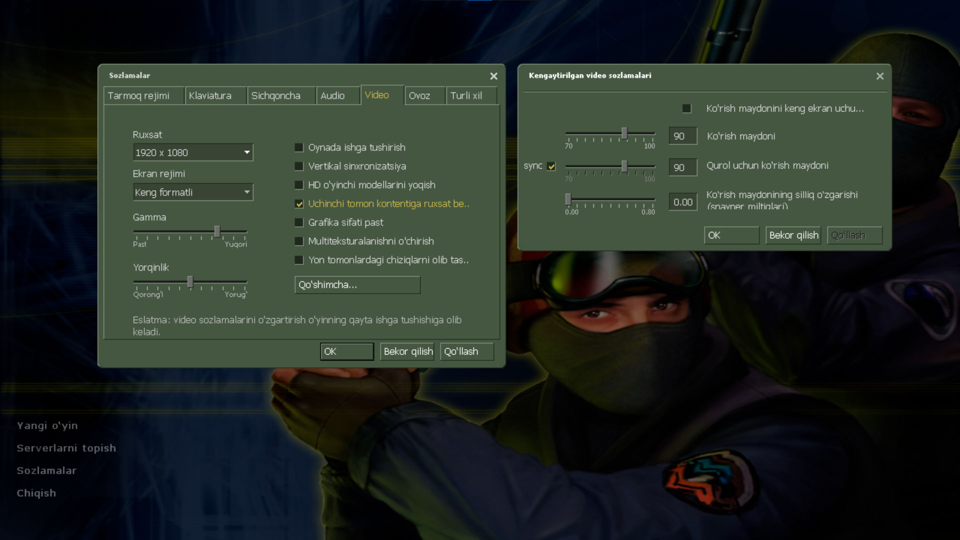Select Chiqish to exit the game
This screenshot has height=540, width=960.
coord(36,493)
